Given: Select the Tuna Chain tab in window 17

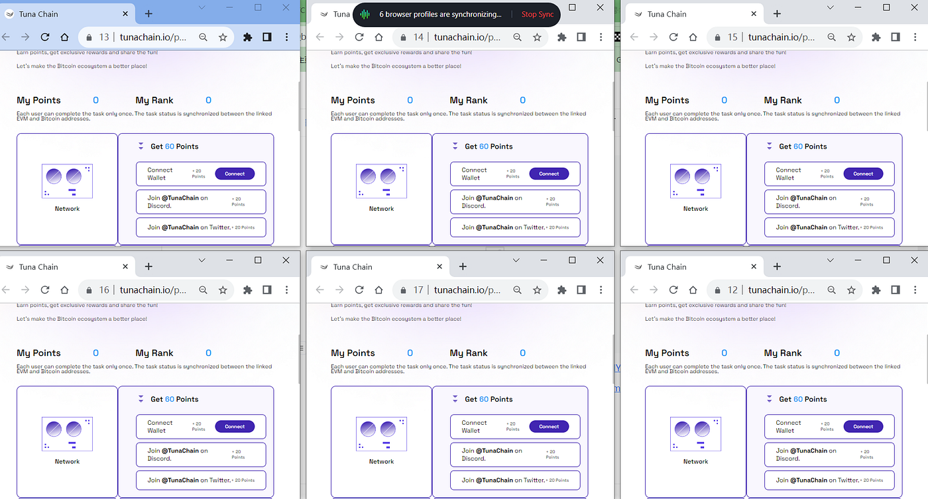Looking at the screenshot, I should (x=381, y=267).
